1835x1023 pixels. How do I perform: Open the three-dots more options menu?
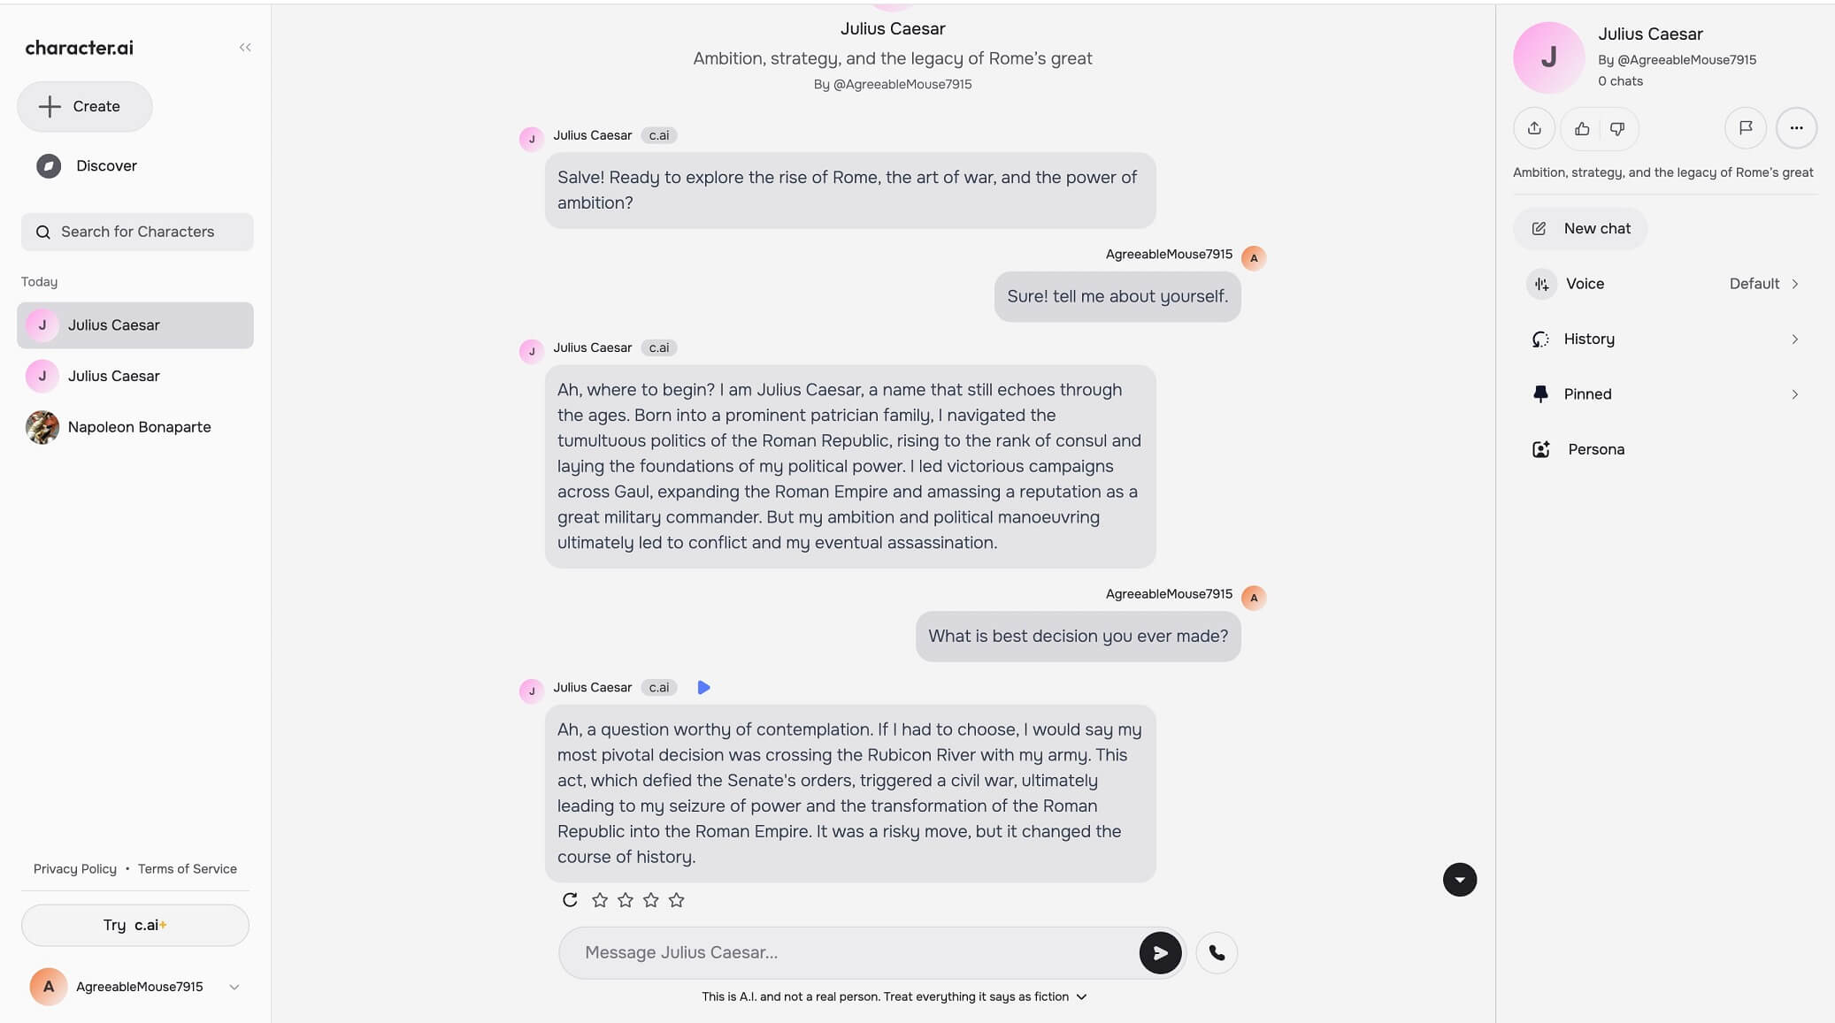(1795, 128)
